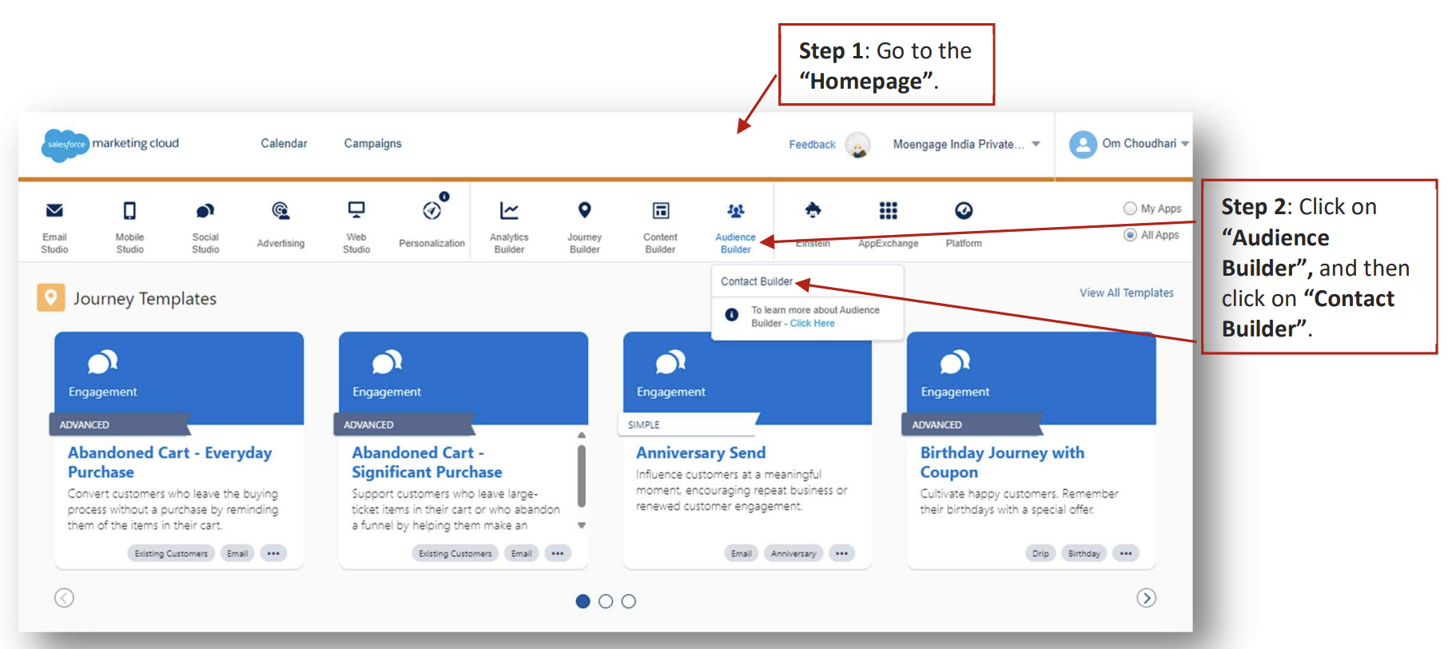The image size is (1448, 649).
Task: Show next journey templates with right arrow
Action: click(x=1147, y=598)
